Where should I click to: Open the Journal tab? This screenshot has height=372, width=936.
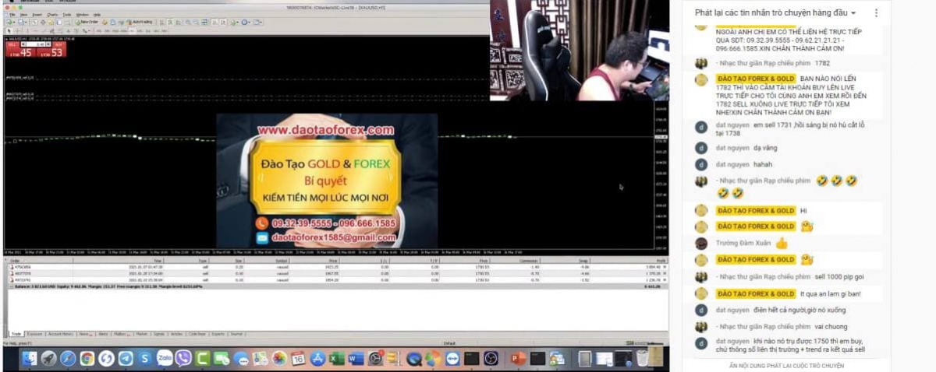[236, 334]
